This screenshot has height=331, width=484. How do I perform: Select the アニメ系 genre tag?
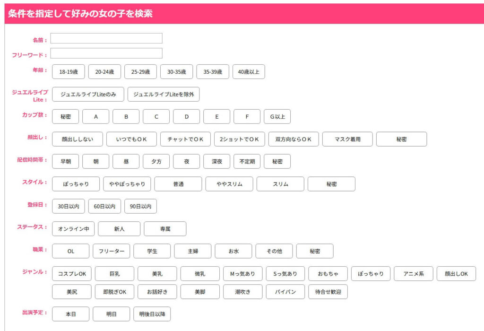click(413, 274)
